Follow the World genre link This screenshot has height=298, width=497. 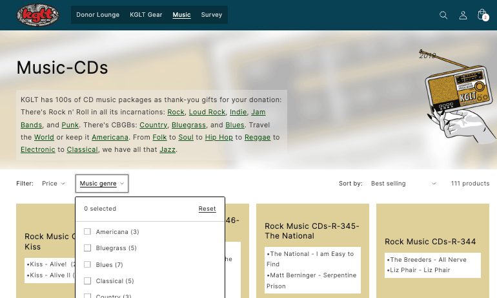pos(44,137)
